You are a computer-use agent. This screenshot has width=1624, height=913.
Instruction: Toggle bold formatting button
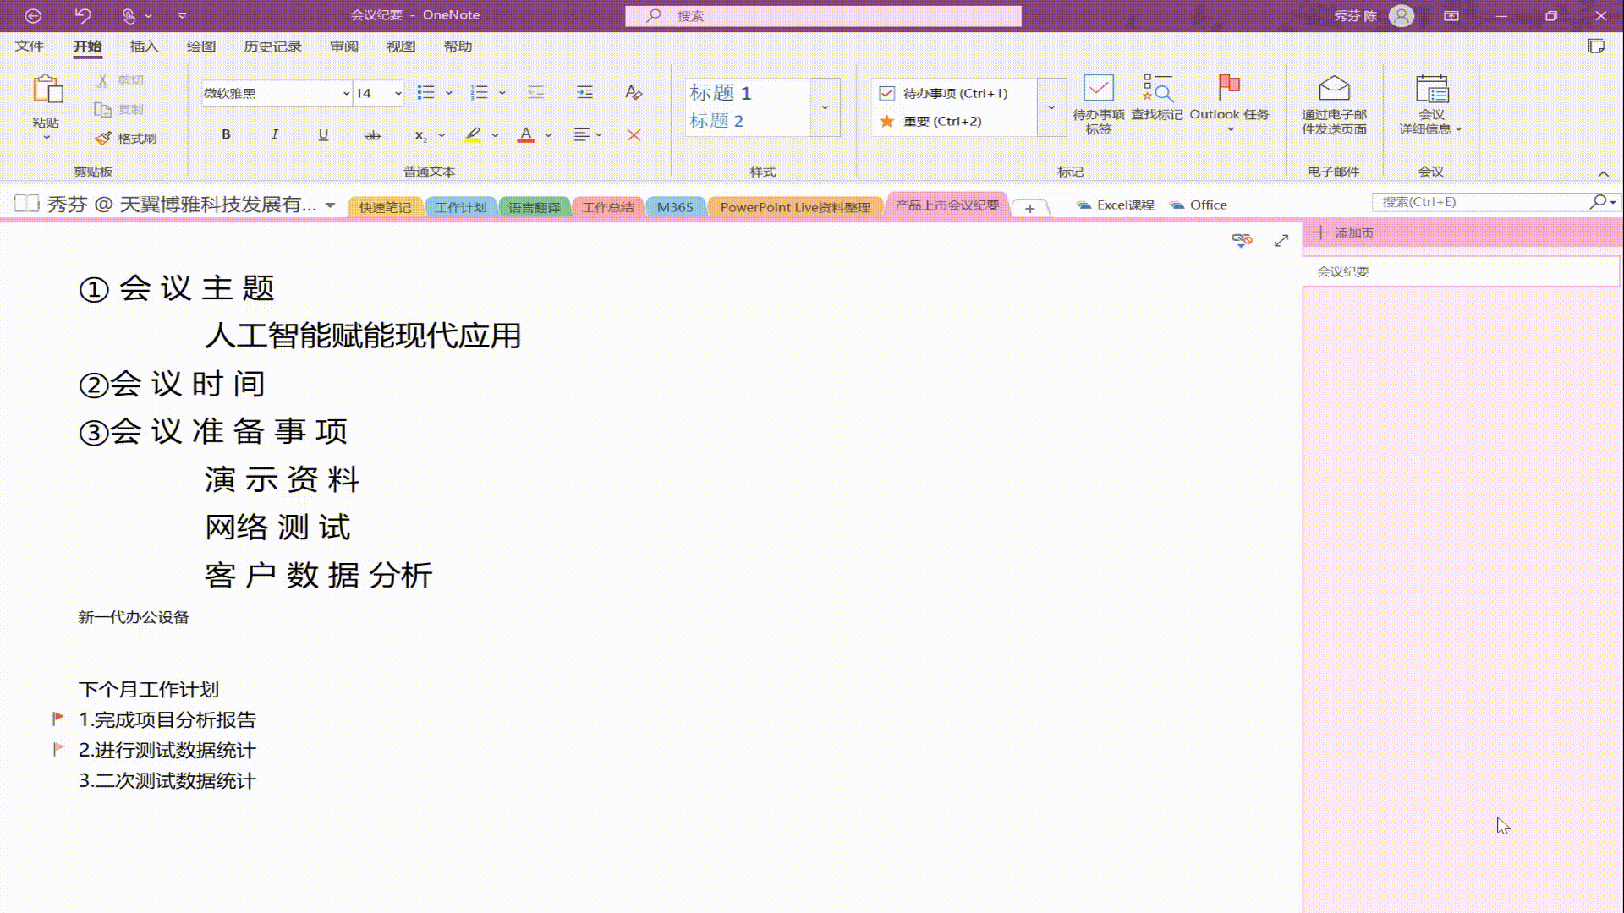click(226, 134)
